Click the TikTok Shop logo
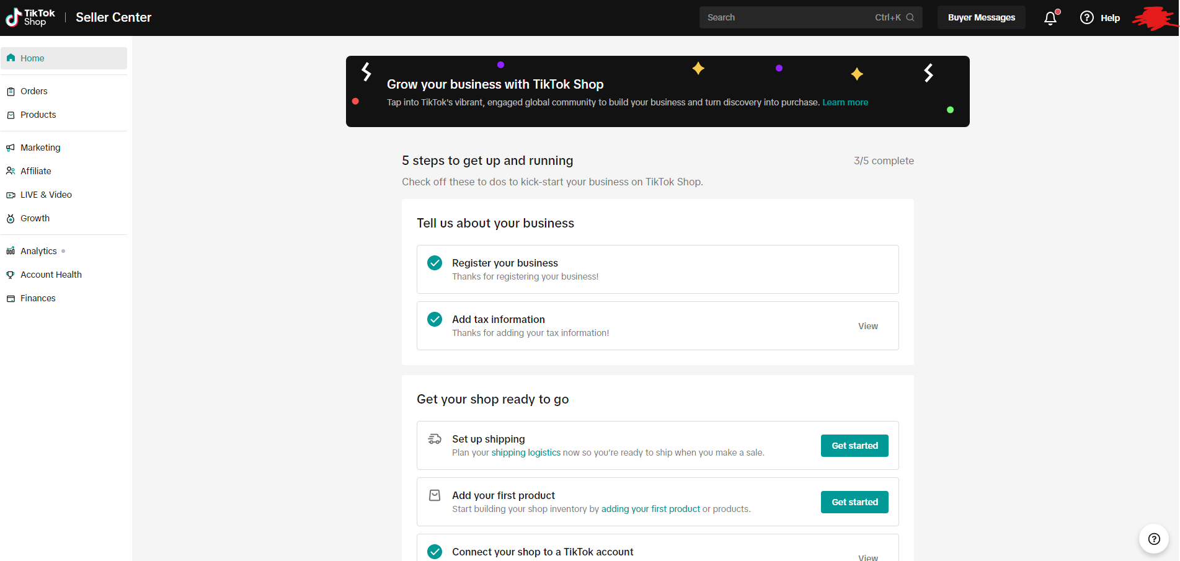Image resolution: width=1180 pixels, height=561 pixels. (x=30, y=17)
